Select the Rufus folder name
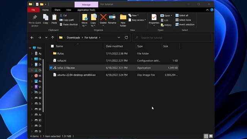This screenshot has width=247, height=139. [x=61, y=54]
